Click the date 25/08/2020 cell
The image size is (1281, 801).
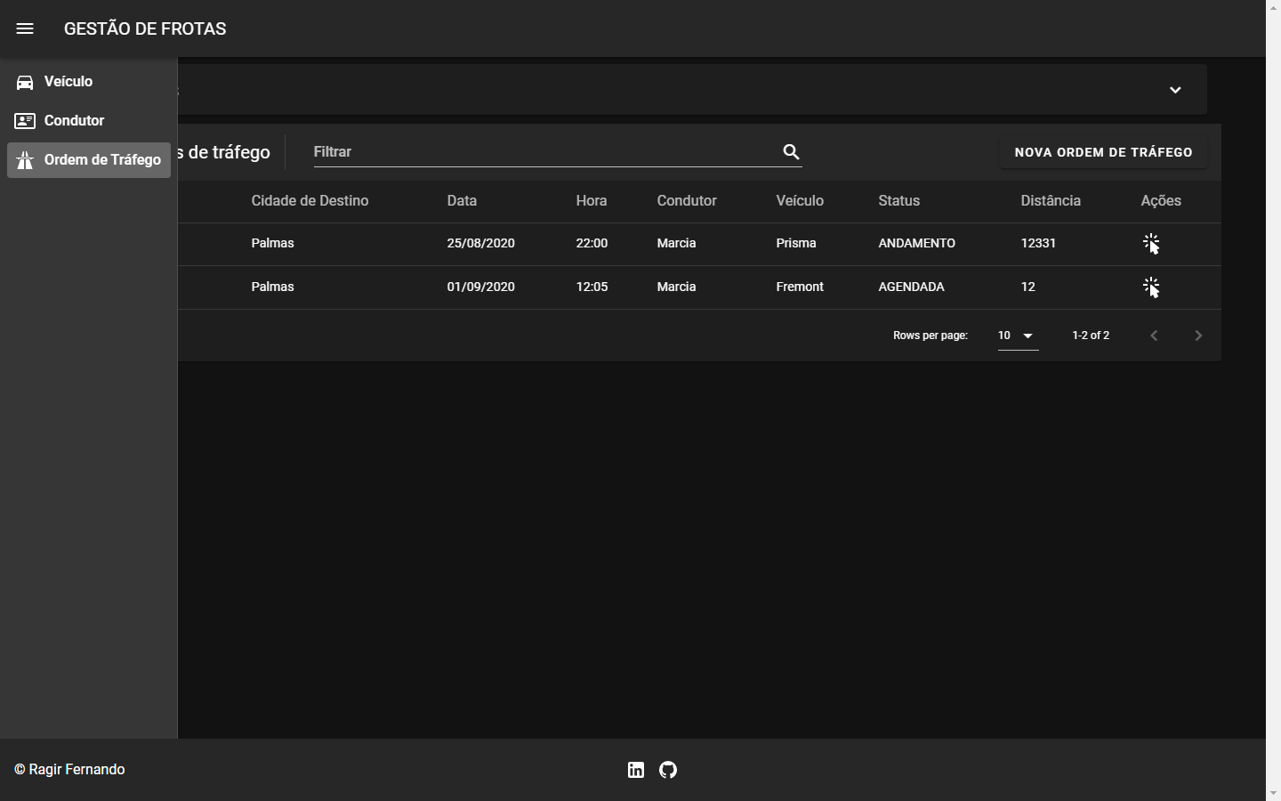tap(481, 244)
